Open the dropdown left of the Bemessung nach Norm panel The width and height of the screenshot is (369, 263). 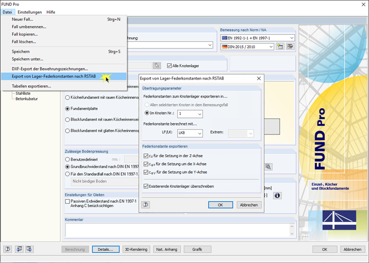tap(210, 45)
